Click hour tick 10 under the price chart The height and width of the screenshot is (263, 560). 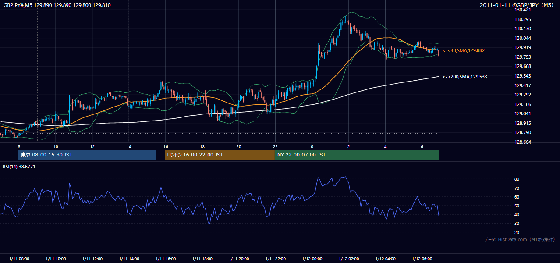(x=56, y=146)
